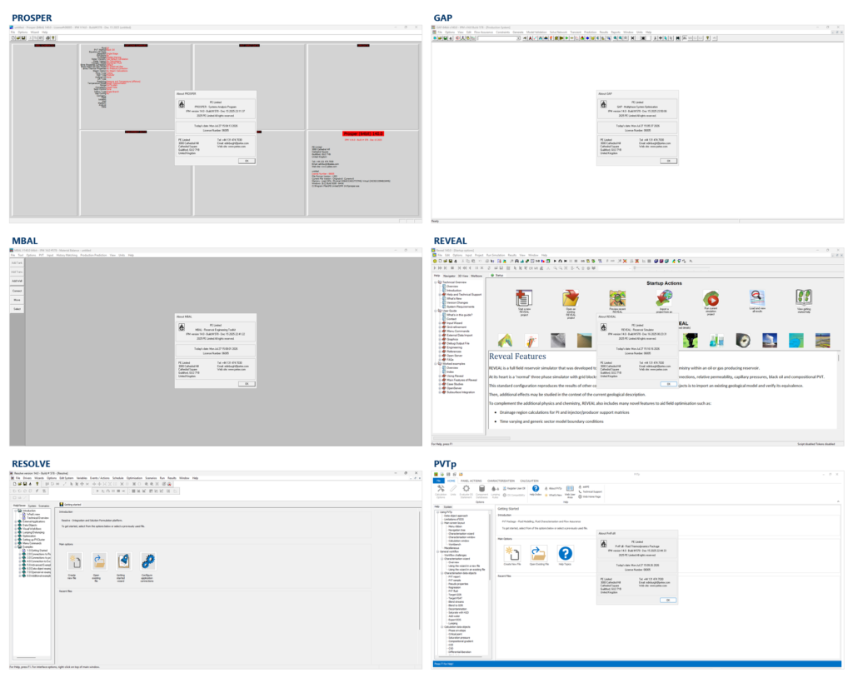
Task: Click 'Help Index' ribbon icon in PVTp
Action: 536,489
